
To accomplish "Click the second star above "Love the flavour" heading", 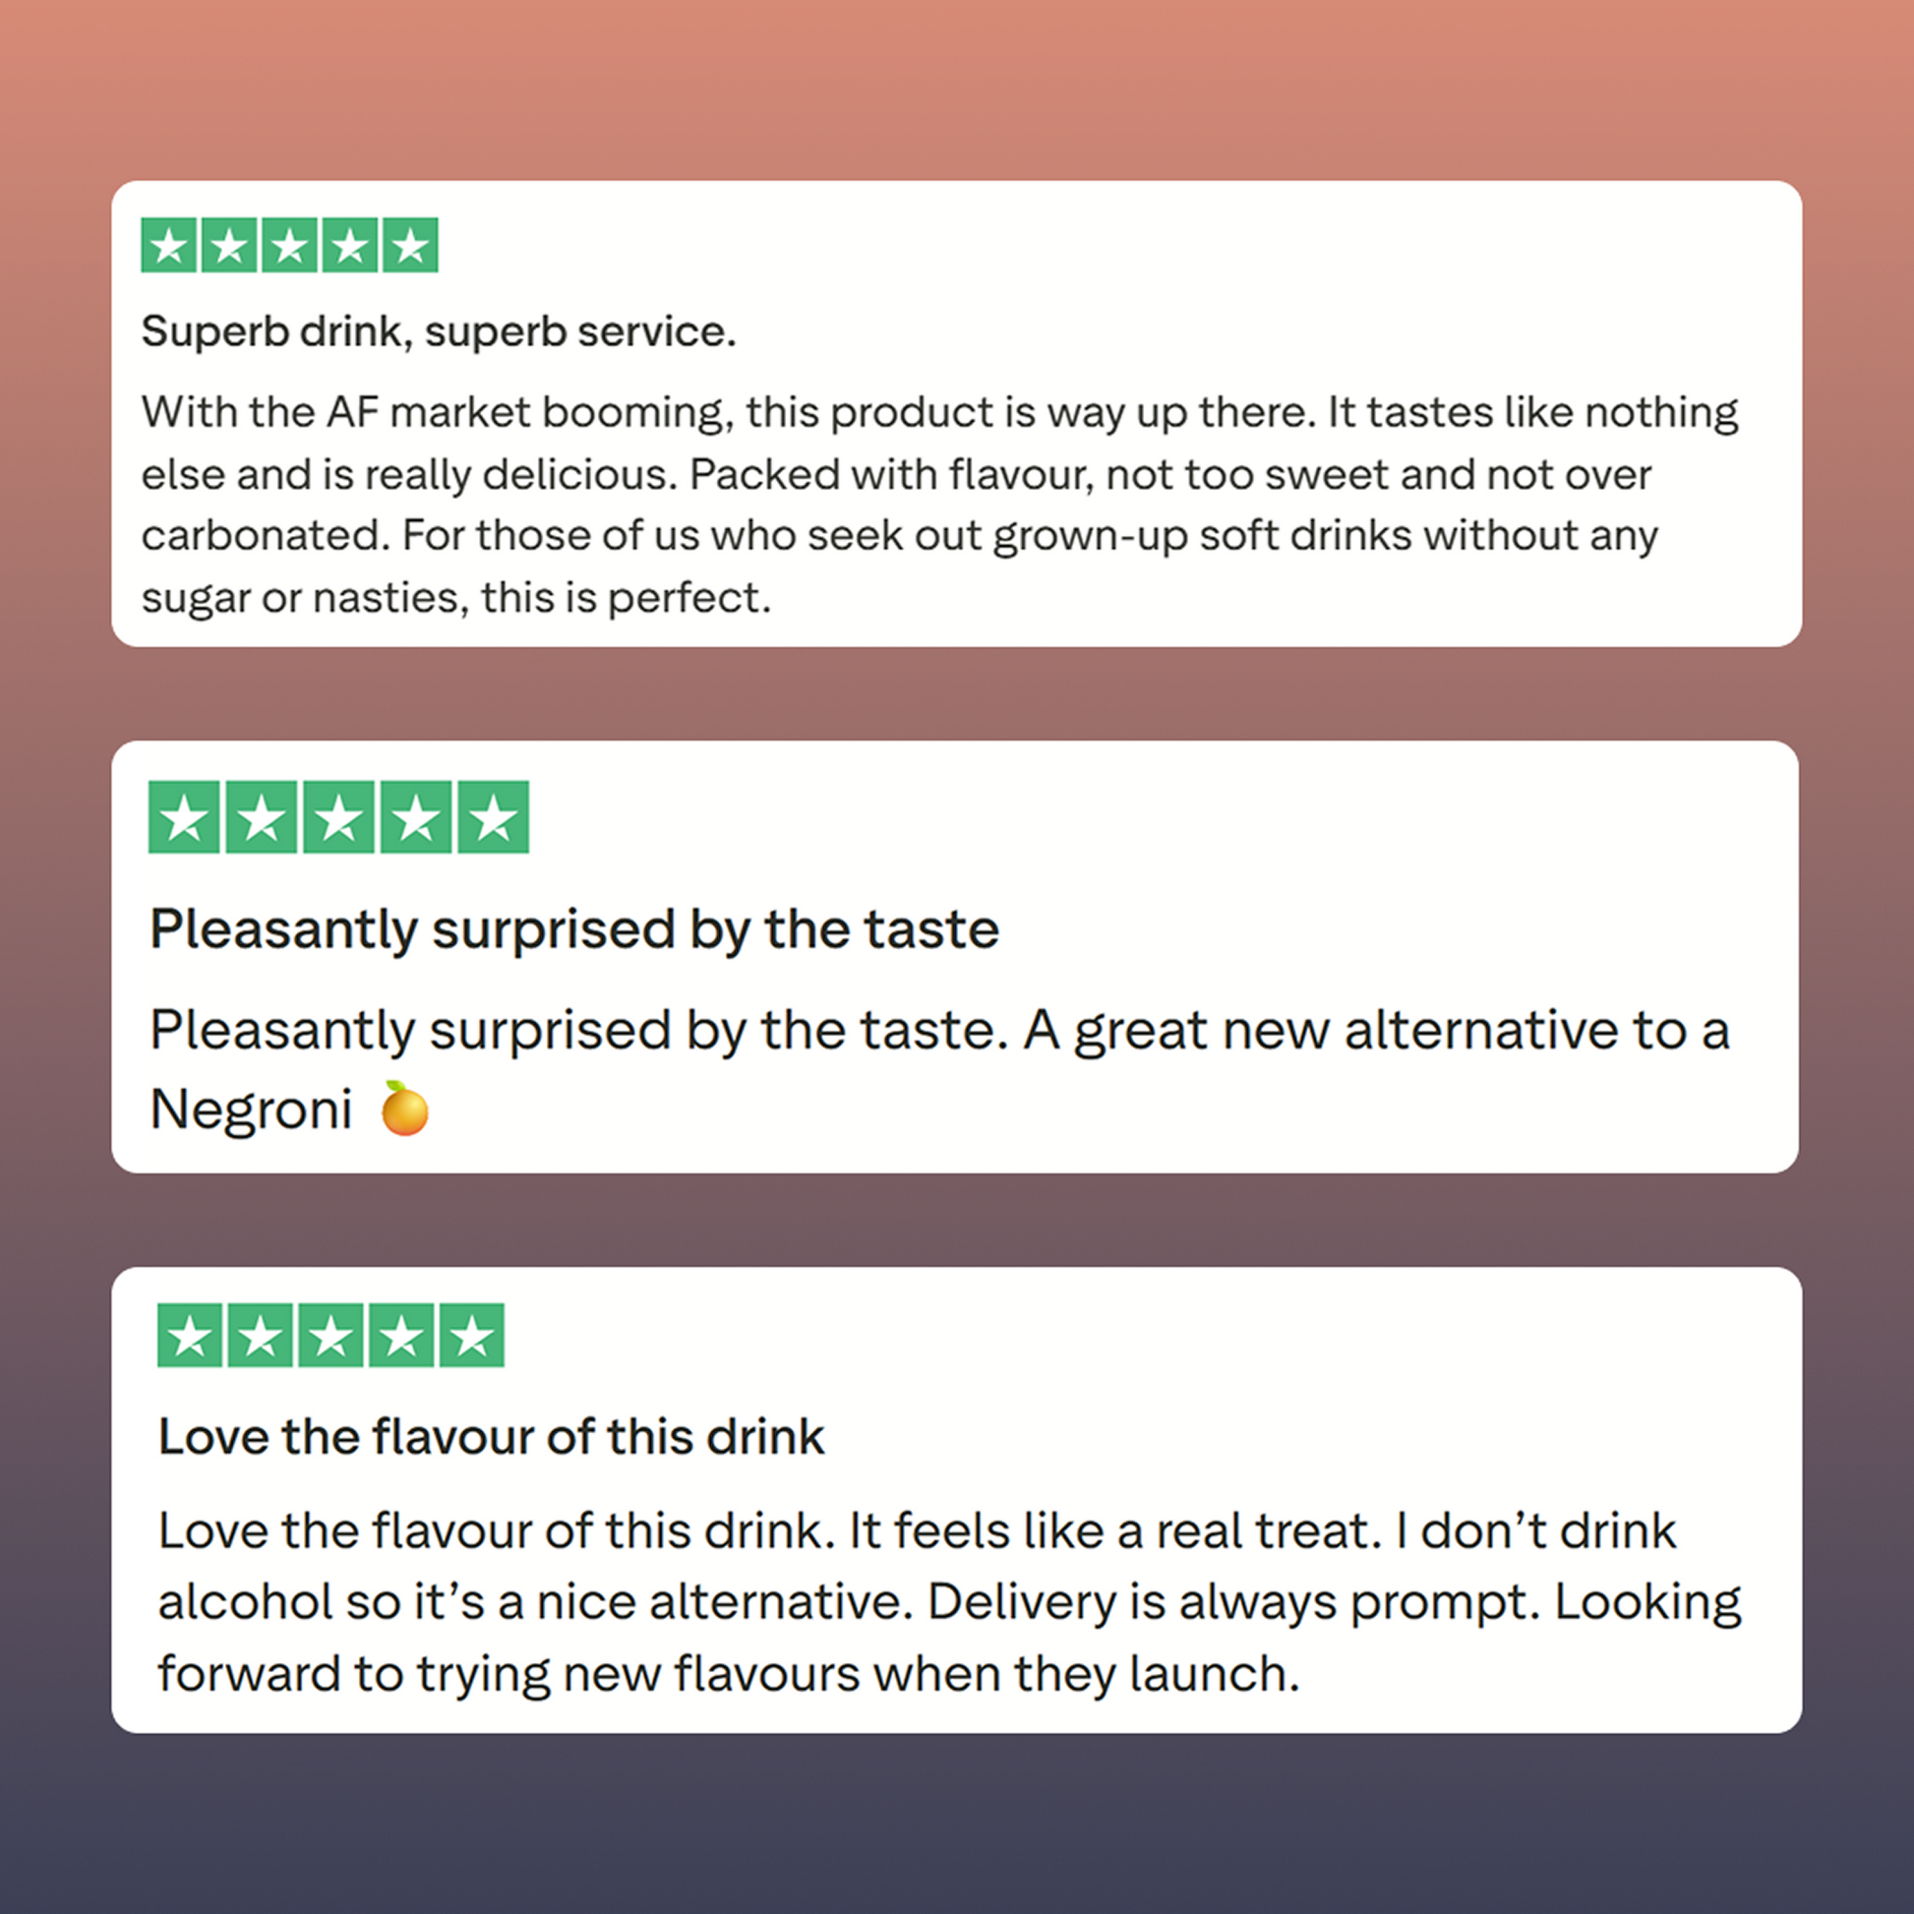I will tap(260, 1336).
